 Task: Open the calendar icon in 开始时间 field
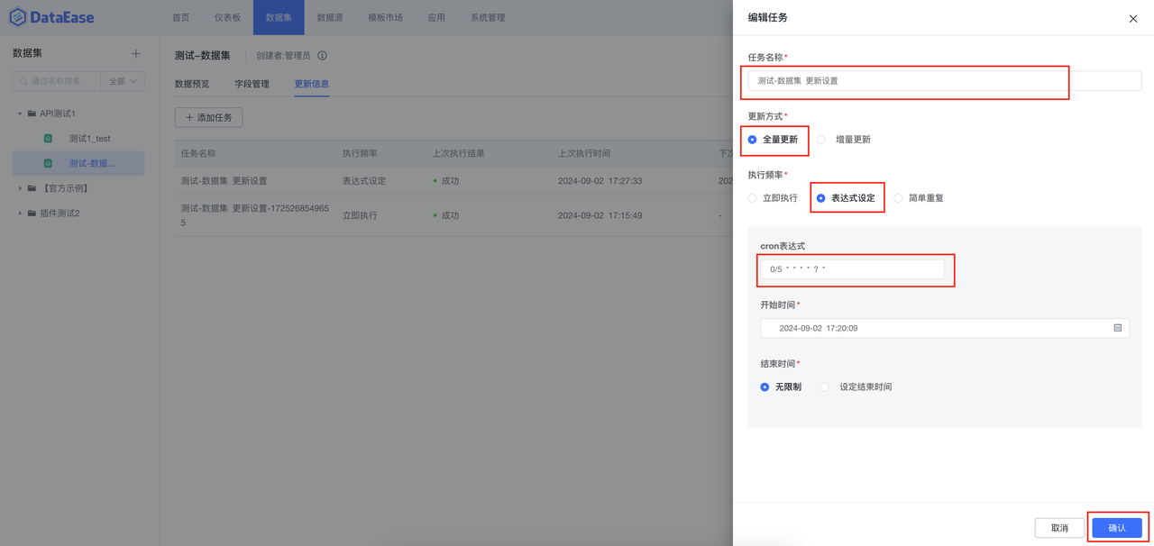pyautogui.click(x=1115, y=328)
